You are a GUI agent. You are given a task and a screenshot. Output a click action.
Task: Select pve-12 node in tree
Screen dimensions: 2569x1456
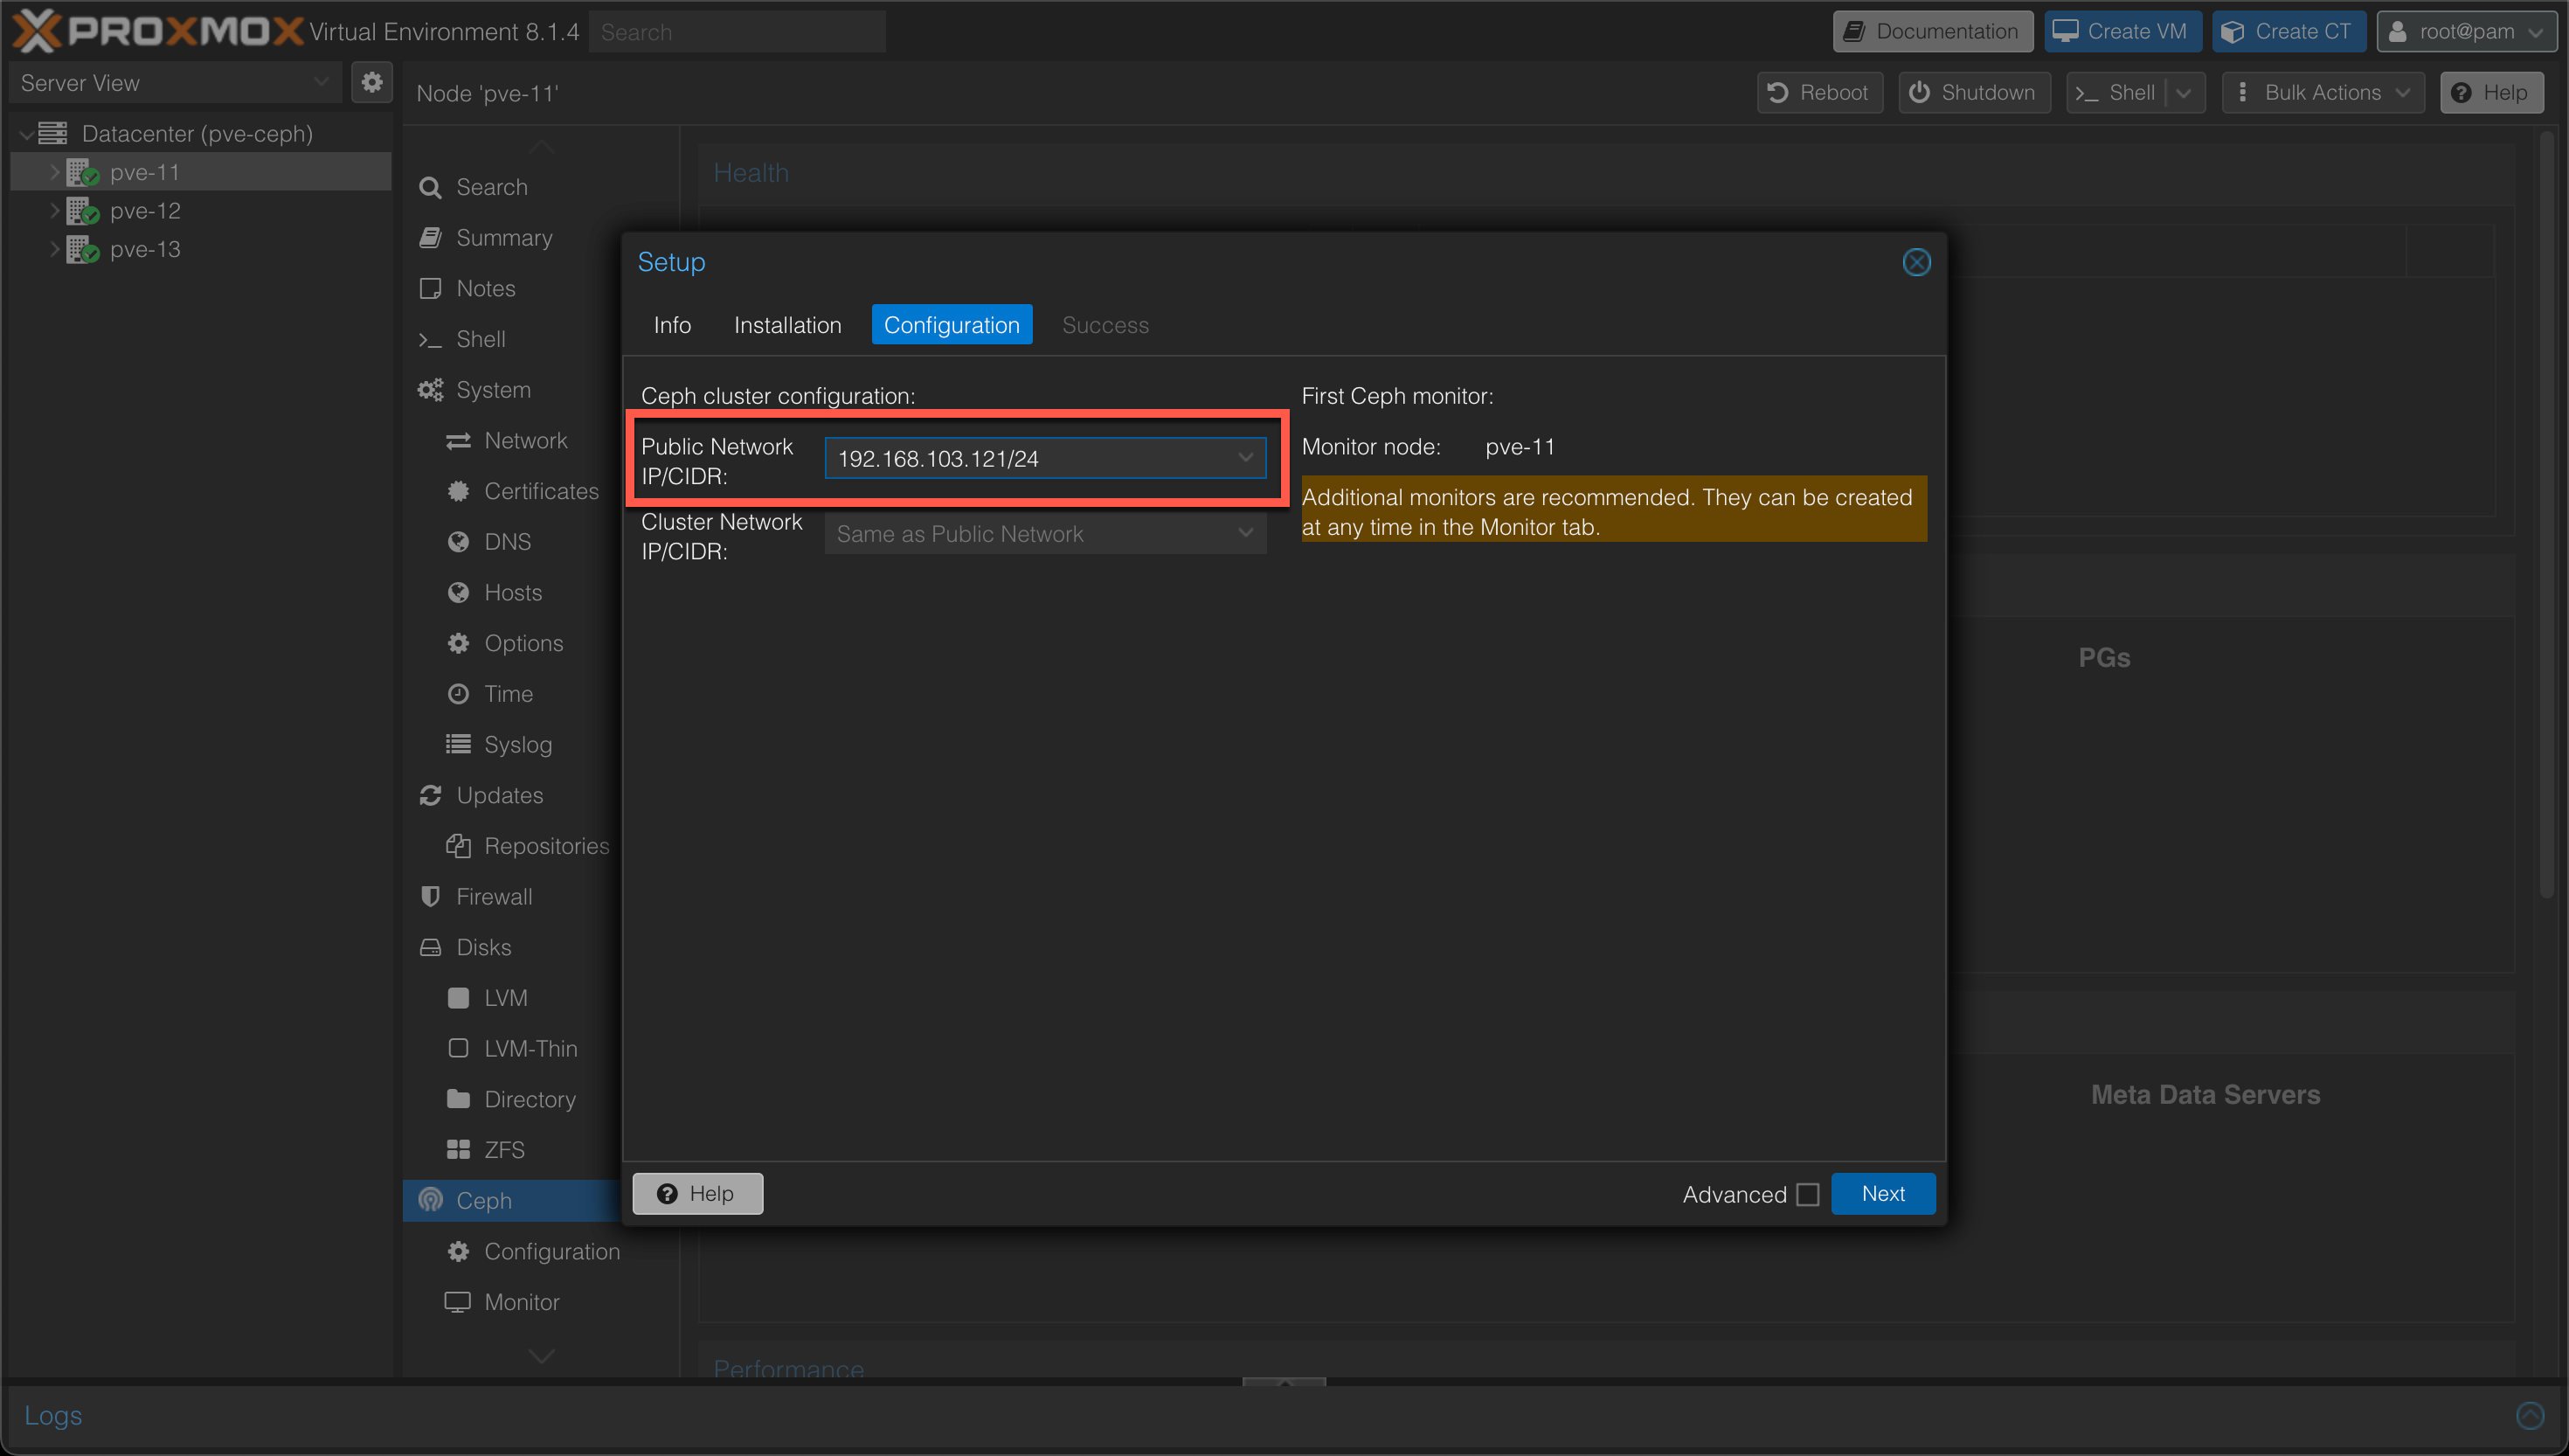(147, 210)
